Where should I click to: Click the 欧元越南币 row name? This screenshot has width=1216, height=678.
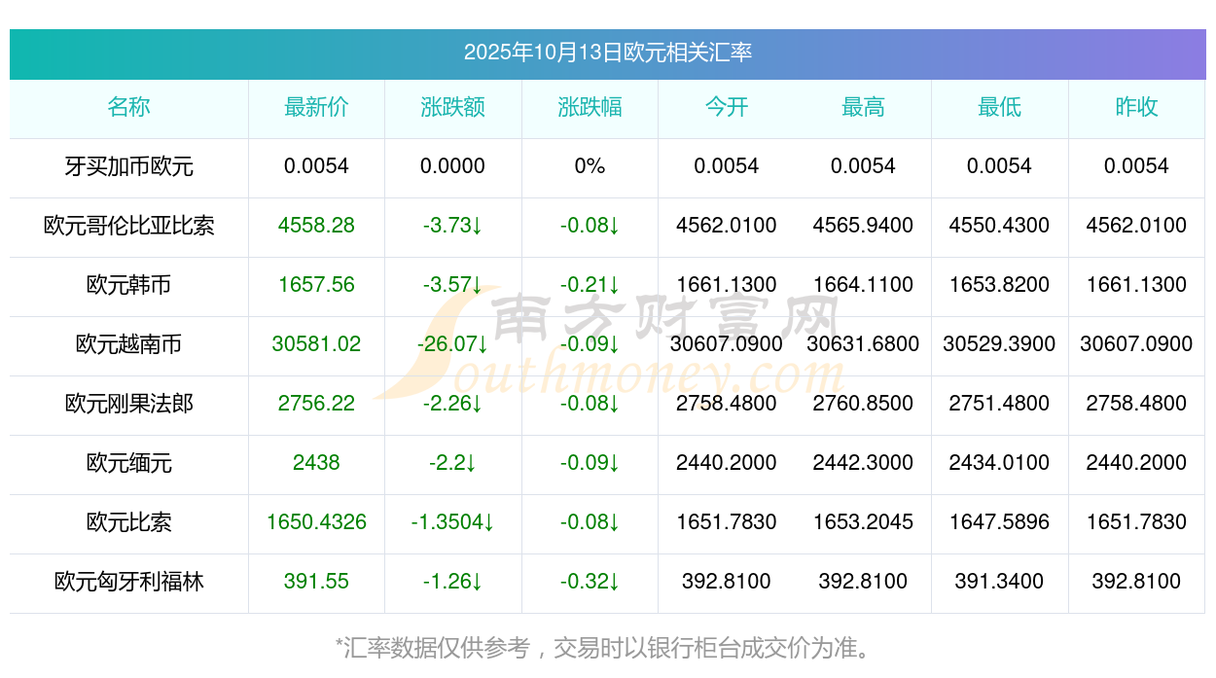(x=128, y=344)
